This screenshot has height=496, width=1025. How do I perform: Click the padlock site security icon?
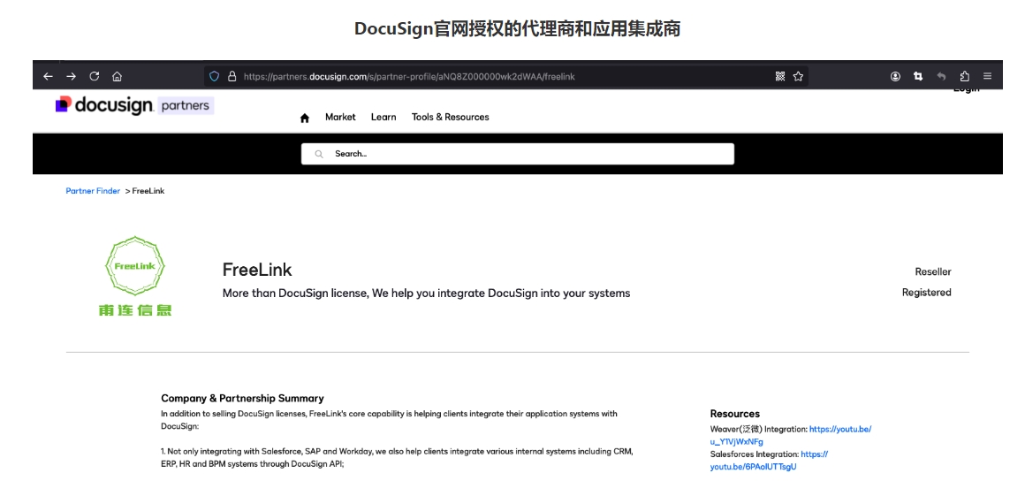pos(232,77)
